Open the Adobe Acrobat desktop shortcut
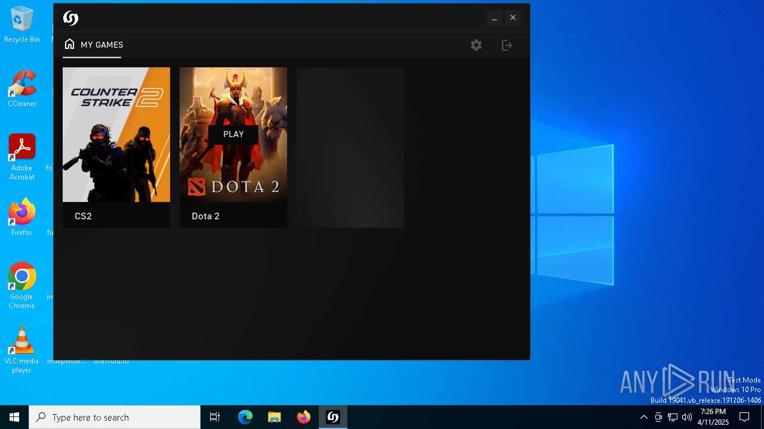This screenshot has width=764, height=429. click(x=22, y=157)
